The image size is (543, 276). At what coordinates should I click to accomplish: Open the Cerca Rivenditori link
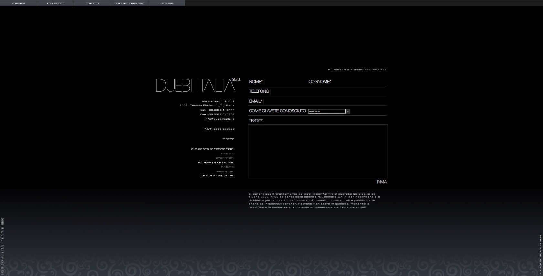218,176
